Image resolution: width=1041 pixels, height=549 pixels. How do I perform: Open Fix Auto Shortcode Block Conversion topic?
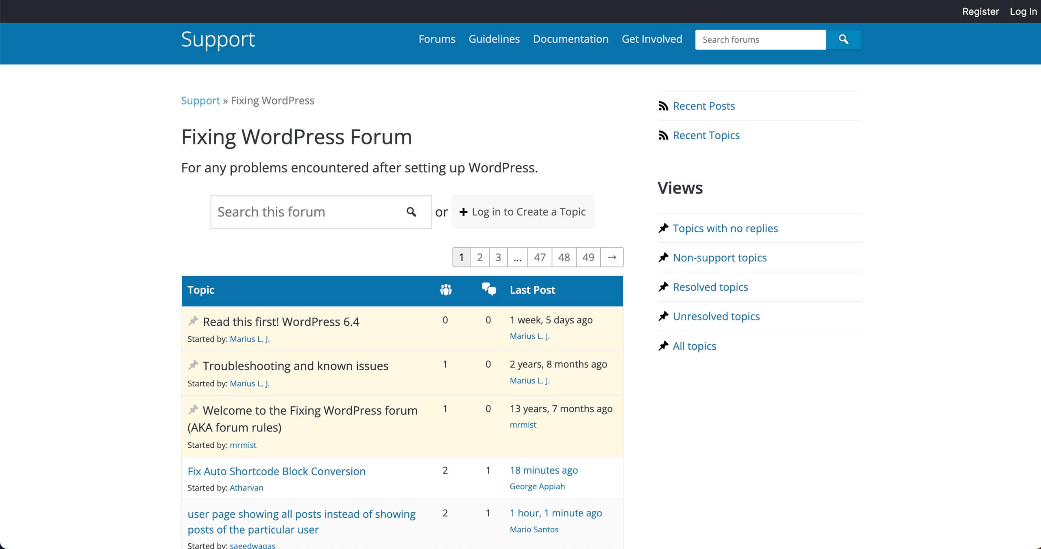(277, 471)
